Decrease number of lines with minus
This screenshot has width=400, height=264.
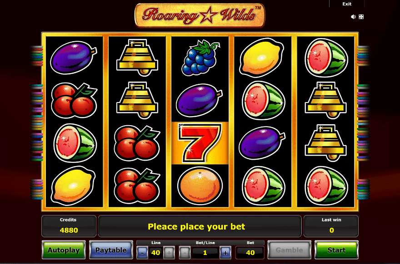(142, 253)
